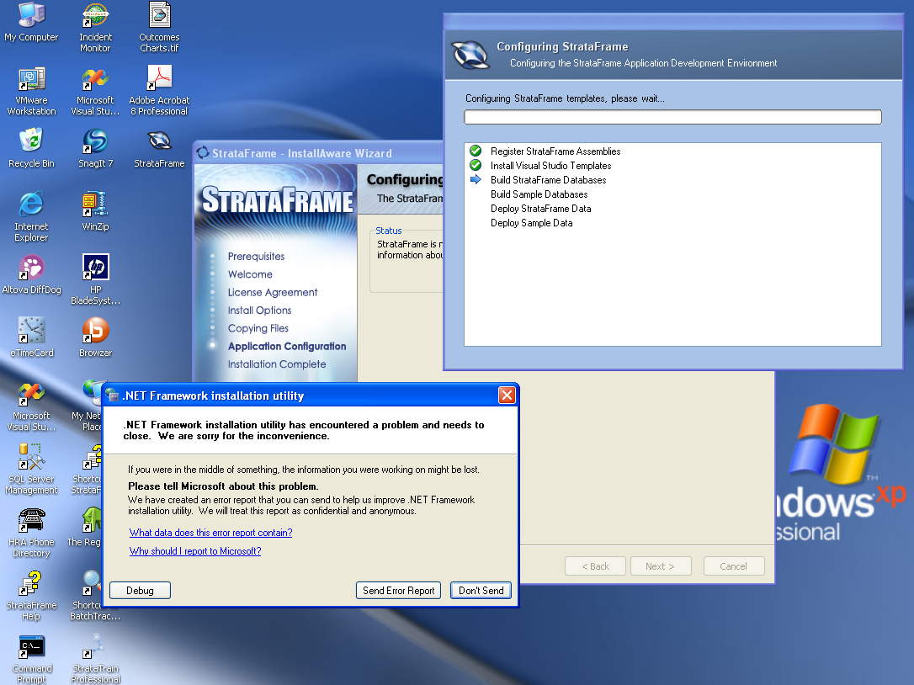Screen dimensions: 914x685
Task: Open the Altova DiffDog shortcut
Action: click(x=31, y=268)
